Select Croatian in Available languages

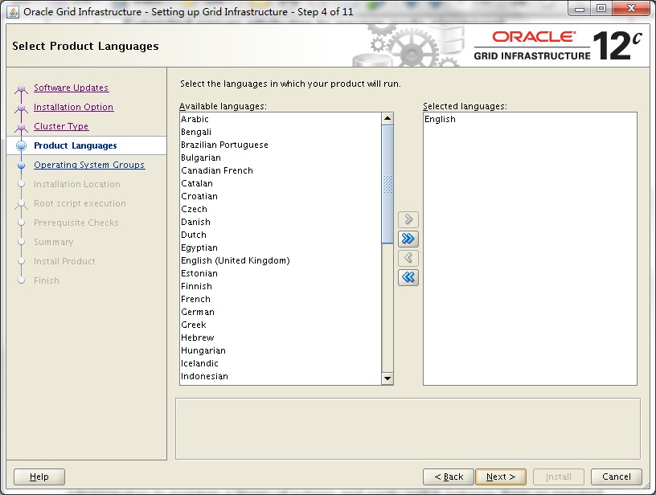point(281,197)
